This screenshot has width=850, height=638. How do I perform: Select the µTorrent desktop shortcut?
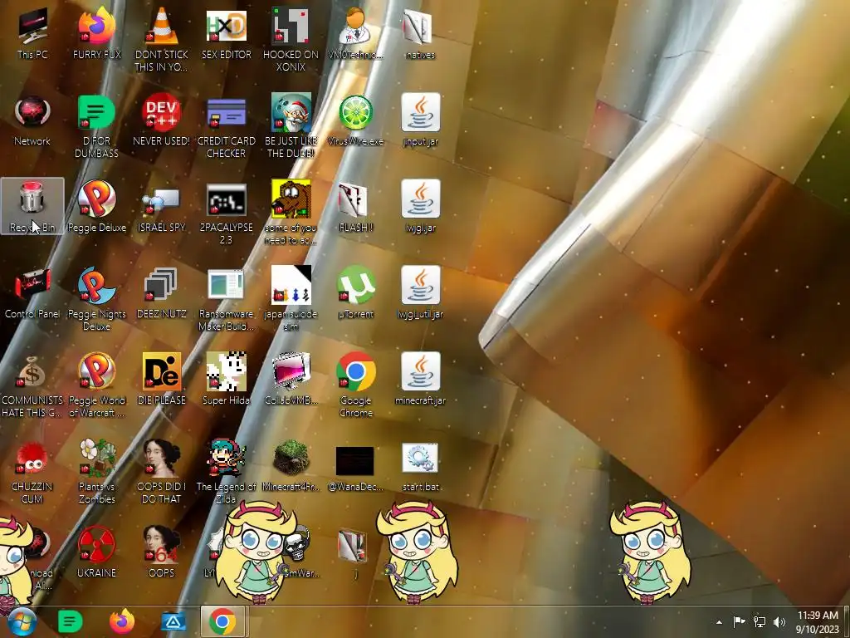[355, 293]
